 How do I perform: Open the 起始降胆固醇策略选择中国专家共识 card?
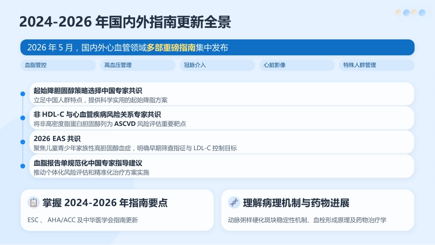222,94
